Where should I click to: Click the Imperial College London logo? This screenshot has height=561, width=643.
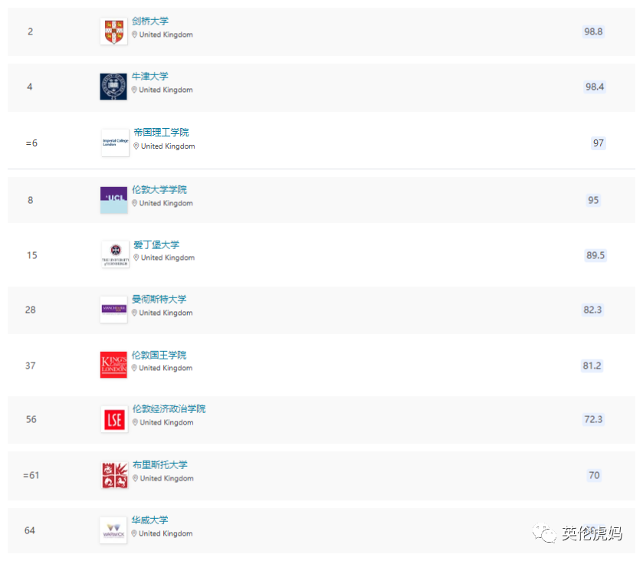click(x=113, y=143)
